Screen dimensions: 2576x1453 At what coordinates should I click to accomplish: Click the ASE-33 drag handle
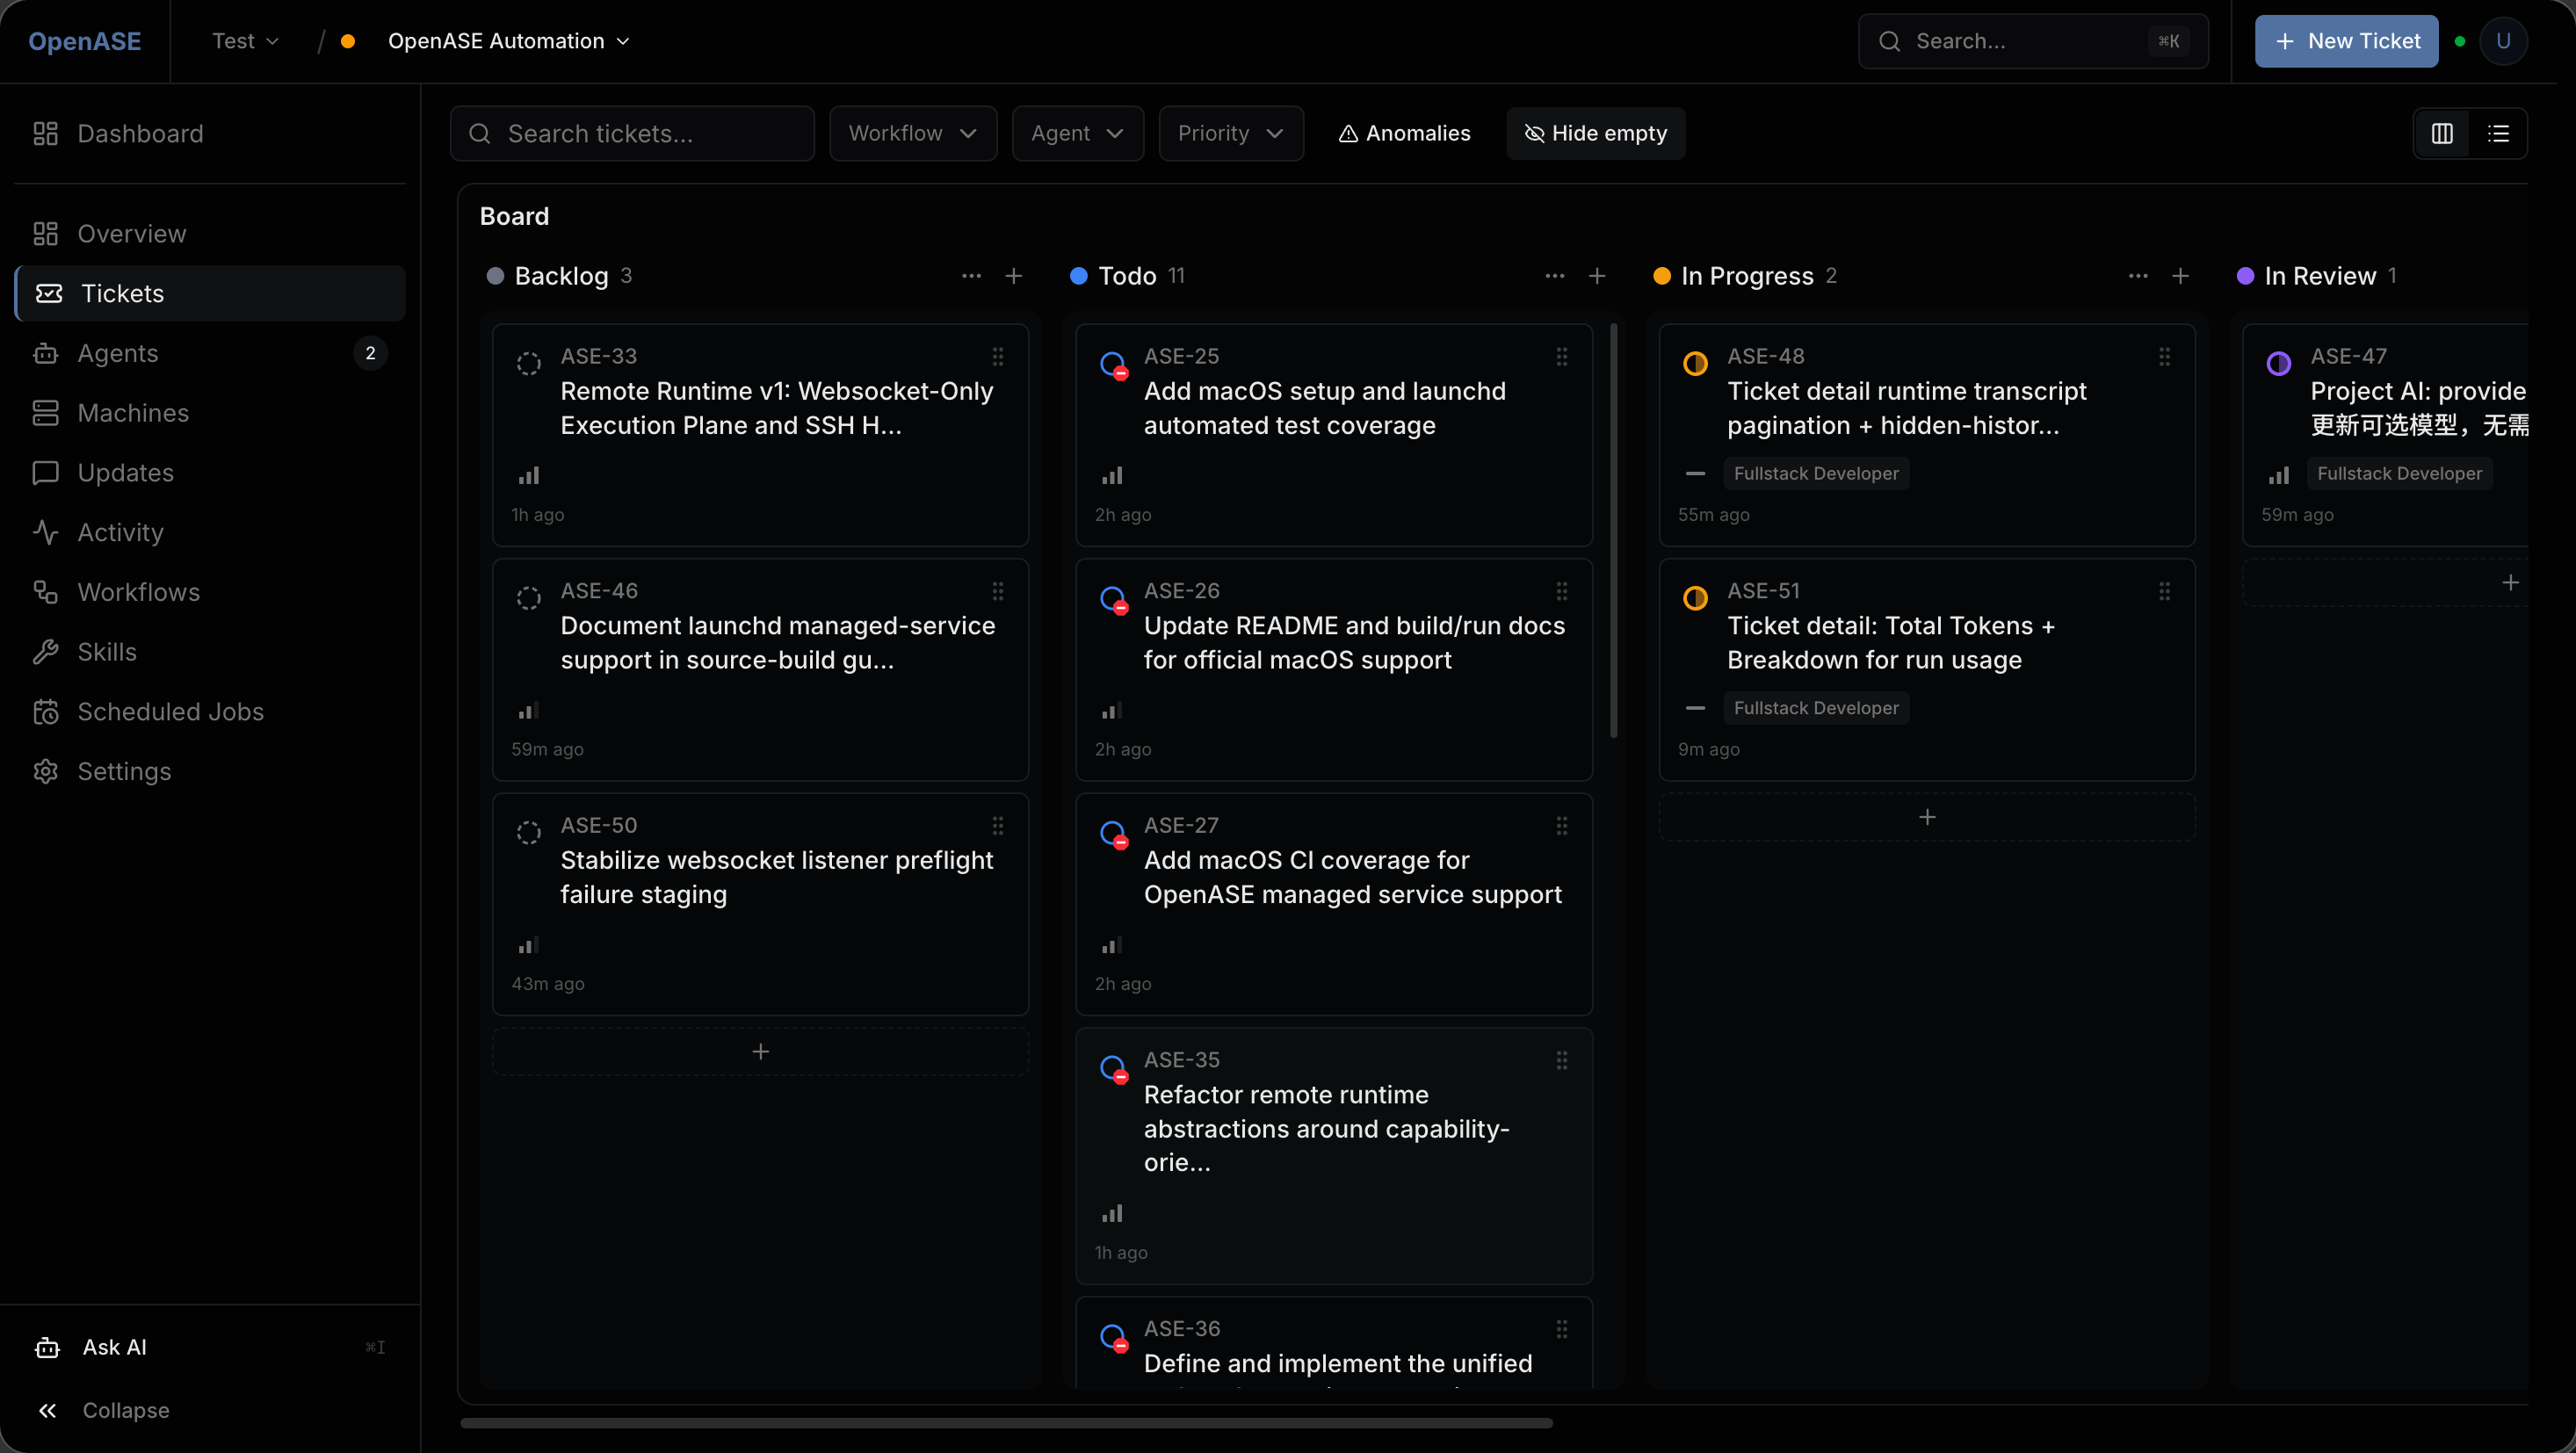tap(997, 357)
